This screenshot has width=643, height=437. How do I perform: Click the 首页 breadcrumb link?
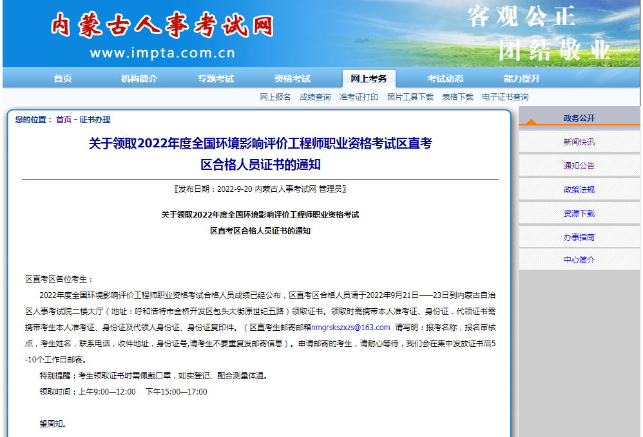pos(64,120)
